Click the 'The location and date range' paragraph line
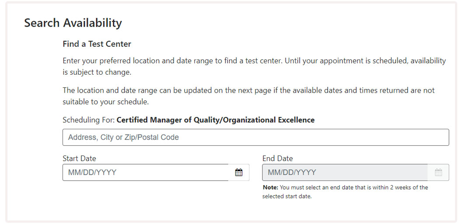The height and width of the screenshot is (224, 462). [248, 90]
